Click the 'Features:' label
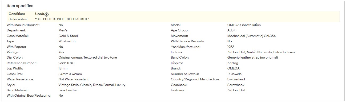The height and width of the screenshot is (103, 346). click(178, 90)
